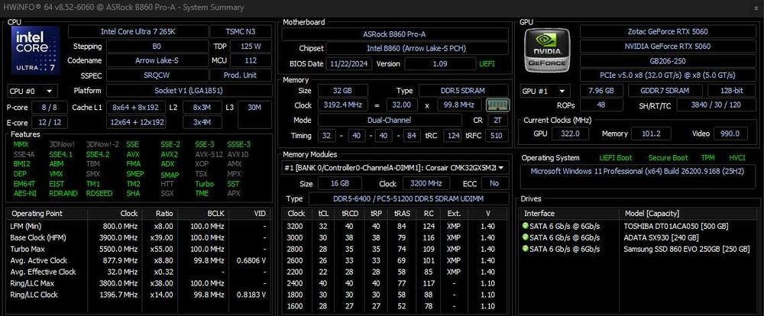Click the Intel Core Ultra 7 logo
The width and height of the screenshot is (764, 316).
coord(35,50)
